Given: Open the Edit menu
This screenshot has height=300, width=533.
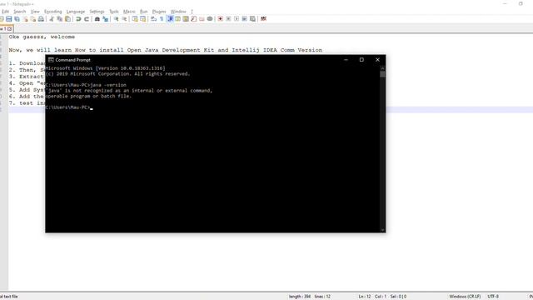Looking at the screenshot, I should coord(6,12).
